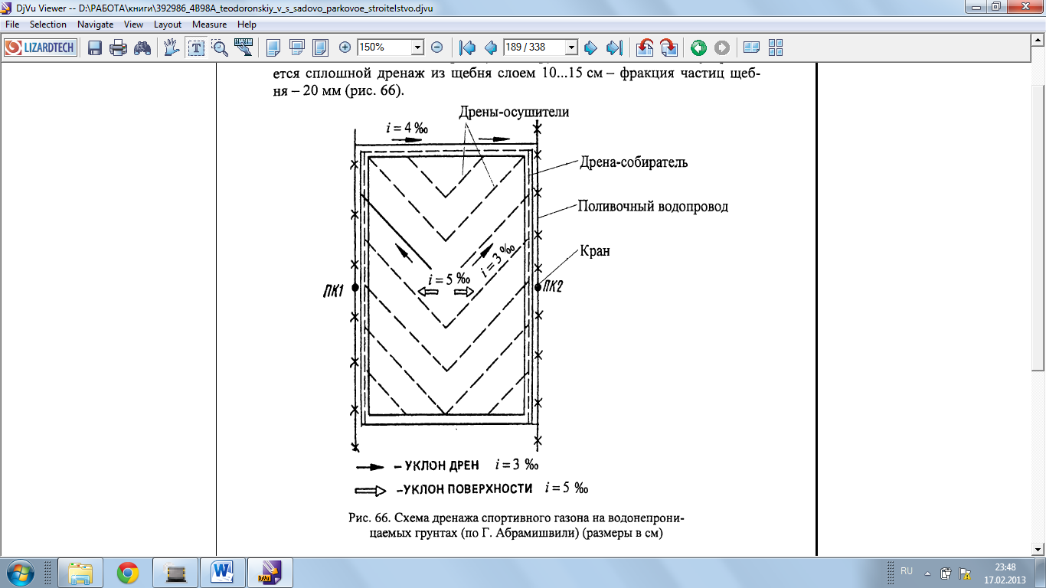Print the document using the printer icon
Image resolution: width=1046 pixels, height=588 pixels.
pyautogui.click(x=118, y=47)
